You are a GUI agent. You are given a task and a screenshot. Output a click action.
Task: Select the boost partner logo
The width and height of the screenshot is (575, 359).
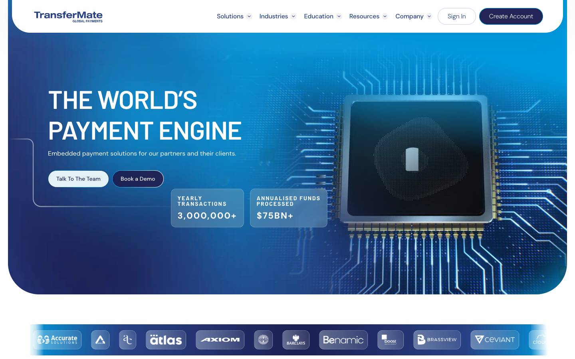tap(391, 340)
